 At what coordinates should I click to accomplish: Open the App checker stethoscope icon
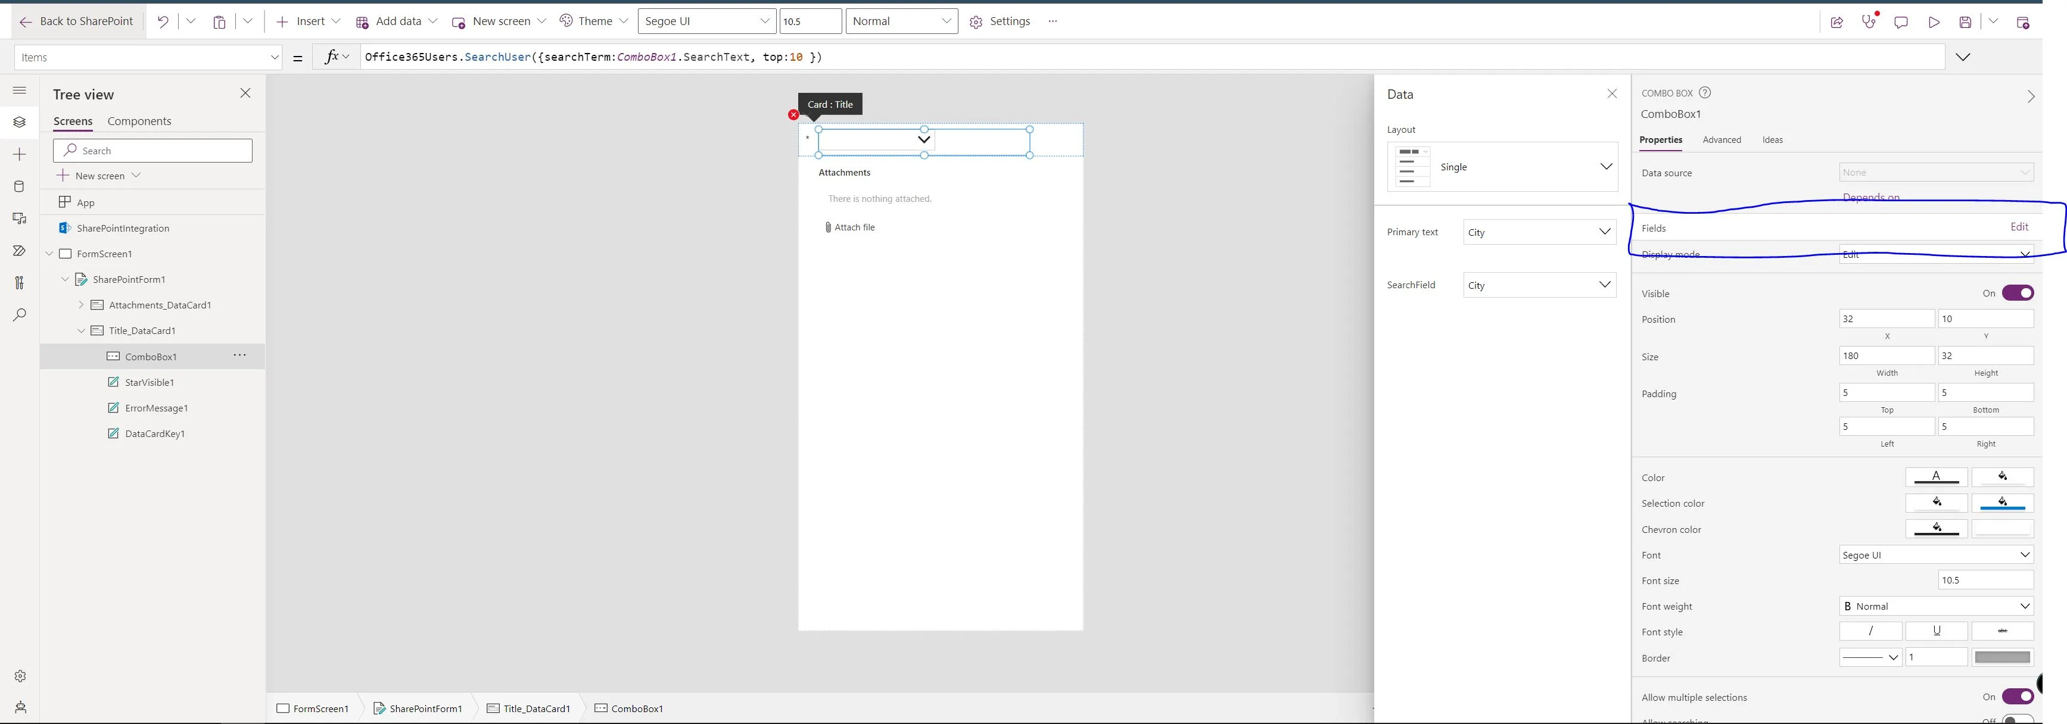[1869, 23]
